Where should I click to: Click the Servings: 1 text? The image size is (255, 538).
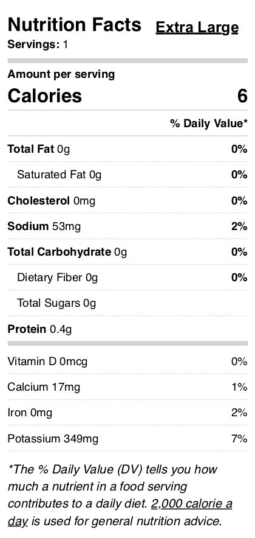coord(38,44)
